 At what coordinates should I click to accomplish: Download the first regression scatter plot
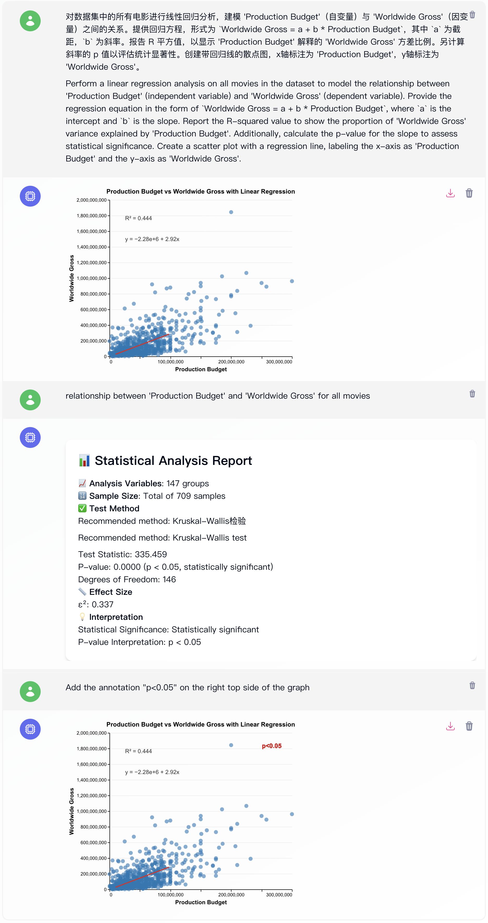(x=450, y=193)
